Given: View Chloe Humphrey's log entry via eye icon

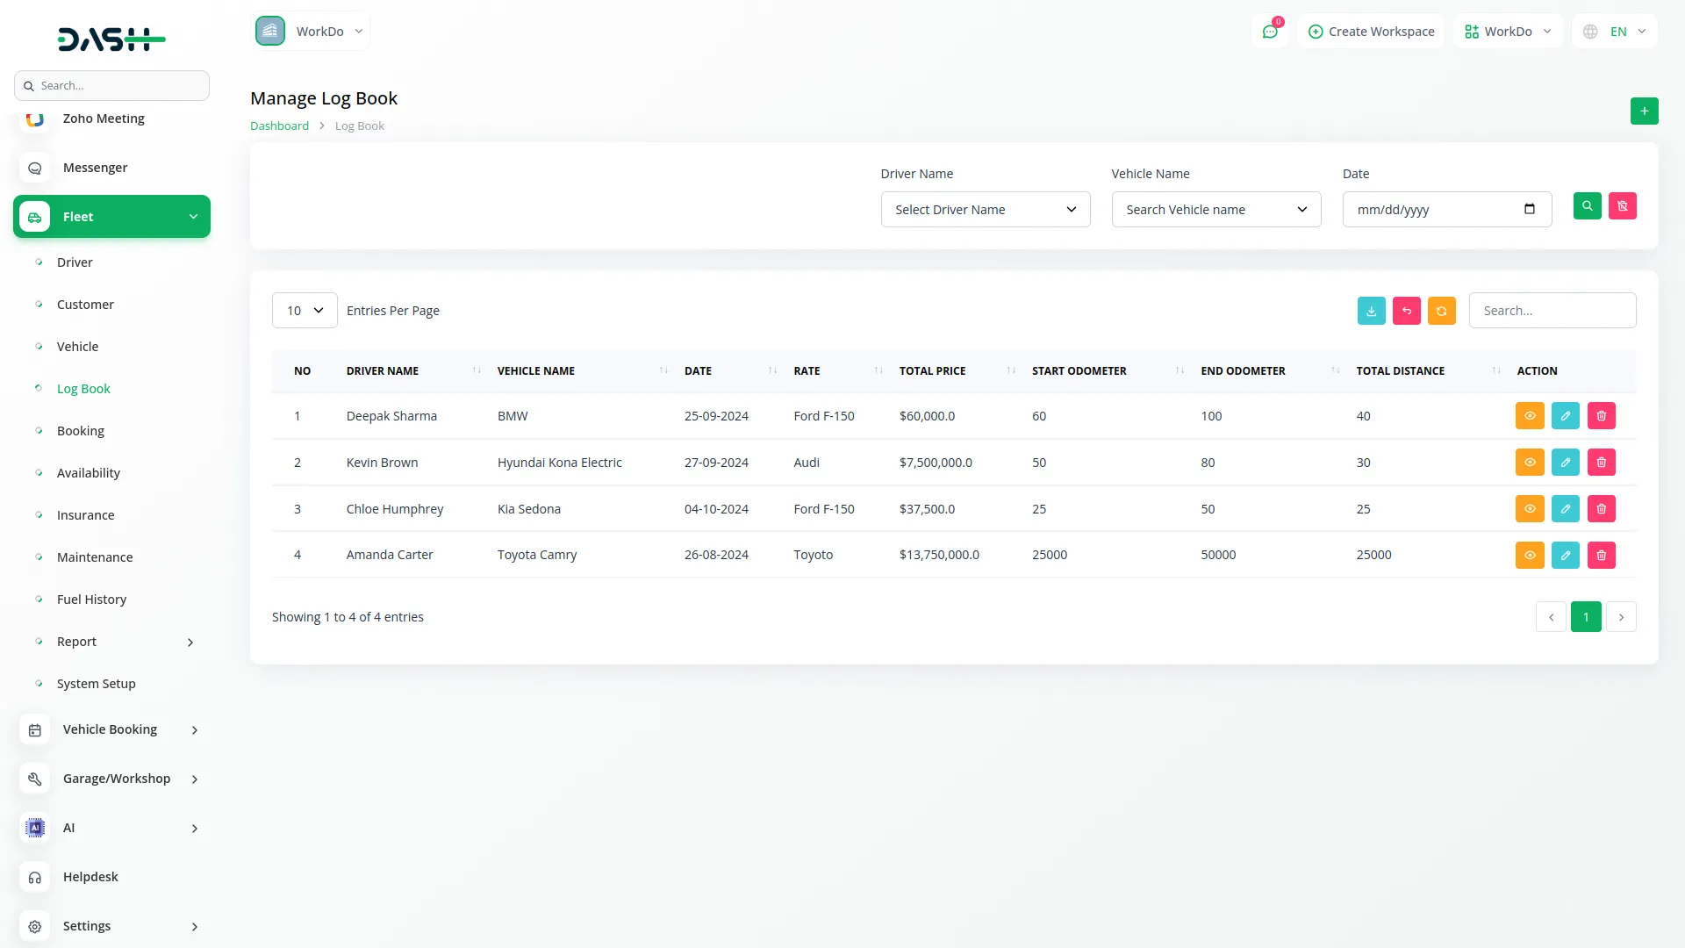Looking at the screenshot, I should point(1529,509).
